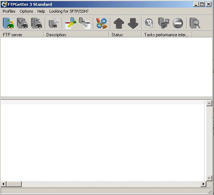Click the magnifier server icon in toolbar

195,23
